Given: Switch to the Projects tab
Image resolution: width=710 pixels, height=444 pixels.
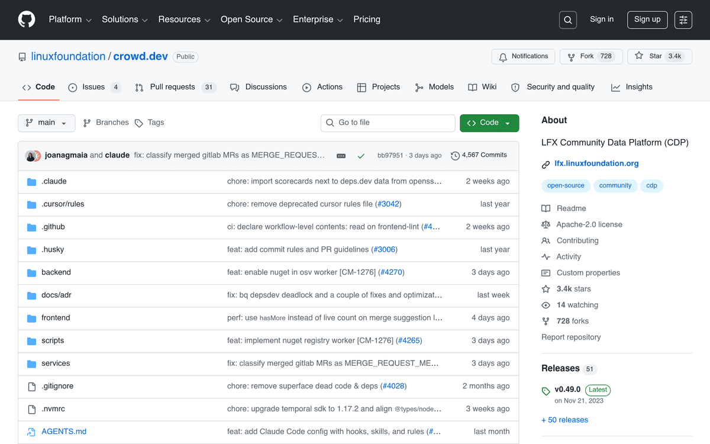Looking at the screenshot, I should click(x=379, y=87).
